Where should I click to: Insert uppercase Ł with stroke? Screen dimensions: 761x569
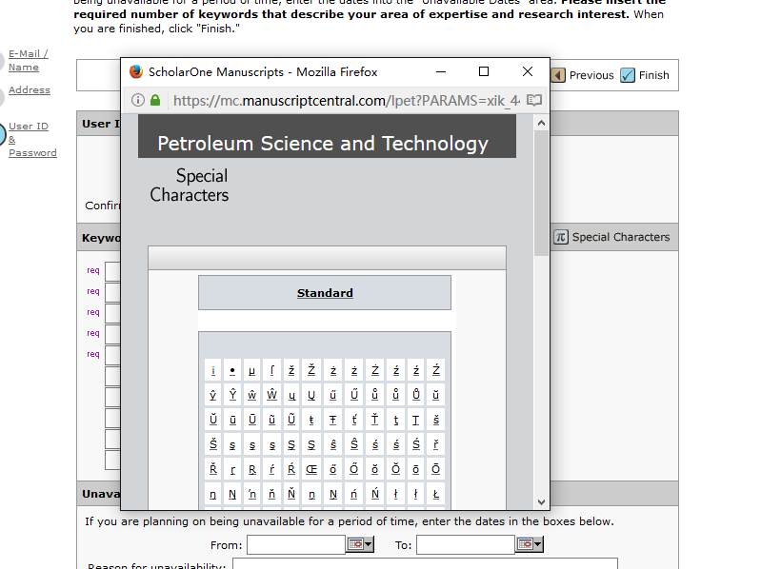tap(436, 494)
